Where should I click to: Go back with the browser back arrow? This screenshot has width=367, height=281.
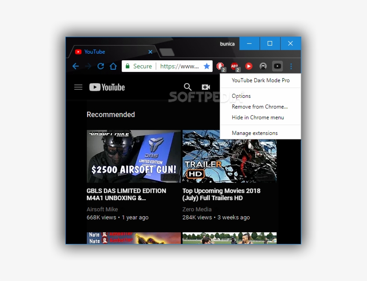[75, 66]
